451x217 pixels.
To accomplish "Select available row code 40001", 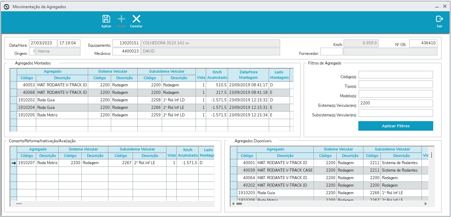I will pos(329,163).
